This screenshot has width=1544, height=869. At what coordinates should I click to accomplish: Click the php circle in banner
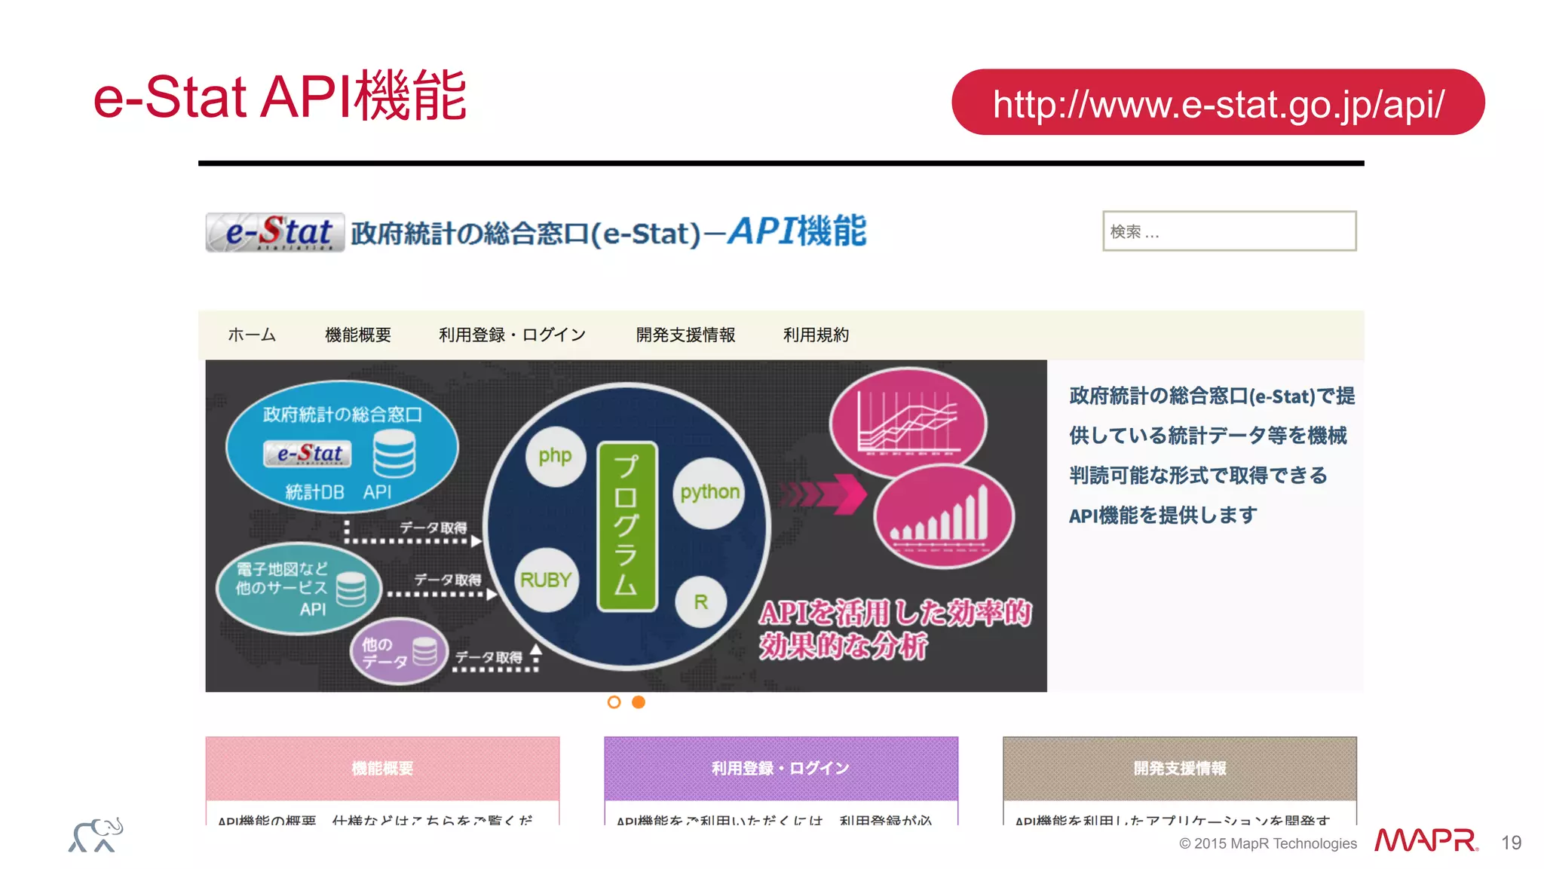(x=556, y=456)
